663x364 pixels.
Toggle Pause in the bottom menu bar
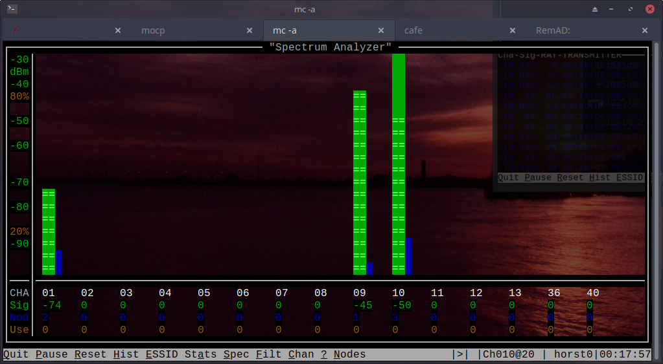tap(51, 354)
